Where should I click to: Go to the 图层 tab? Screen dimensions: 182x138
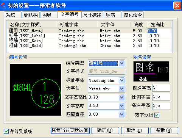49,15
